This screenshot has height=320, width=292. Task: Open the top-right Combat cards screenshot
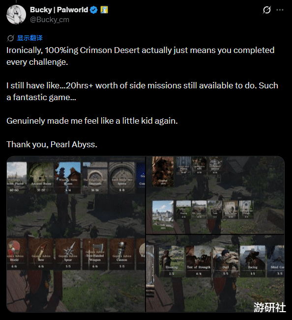coord(215,195)
